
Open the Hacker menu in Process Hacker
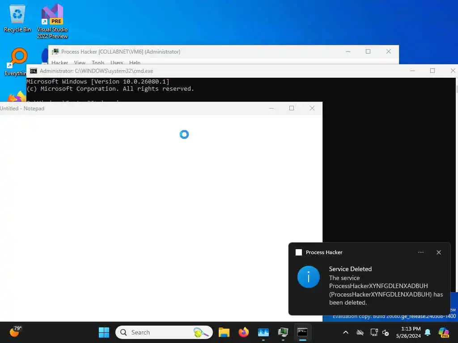pyautogui.click(x=59, y=62)
